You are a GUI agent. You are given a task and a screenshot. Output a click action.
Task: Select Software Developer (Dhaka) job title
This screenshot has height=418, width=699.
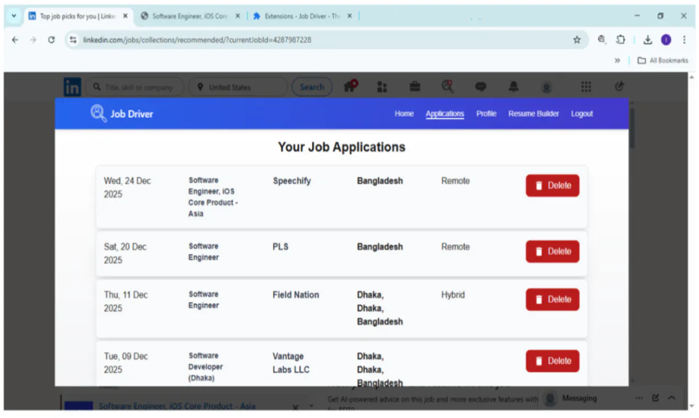[x=206, y=367]
